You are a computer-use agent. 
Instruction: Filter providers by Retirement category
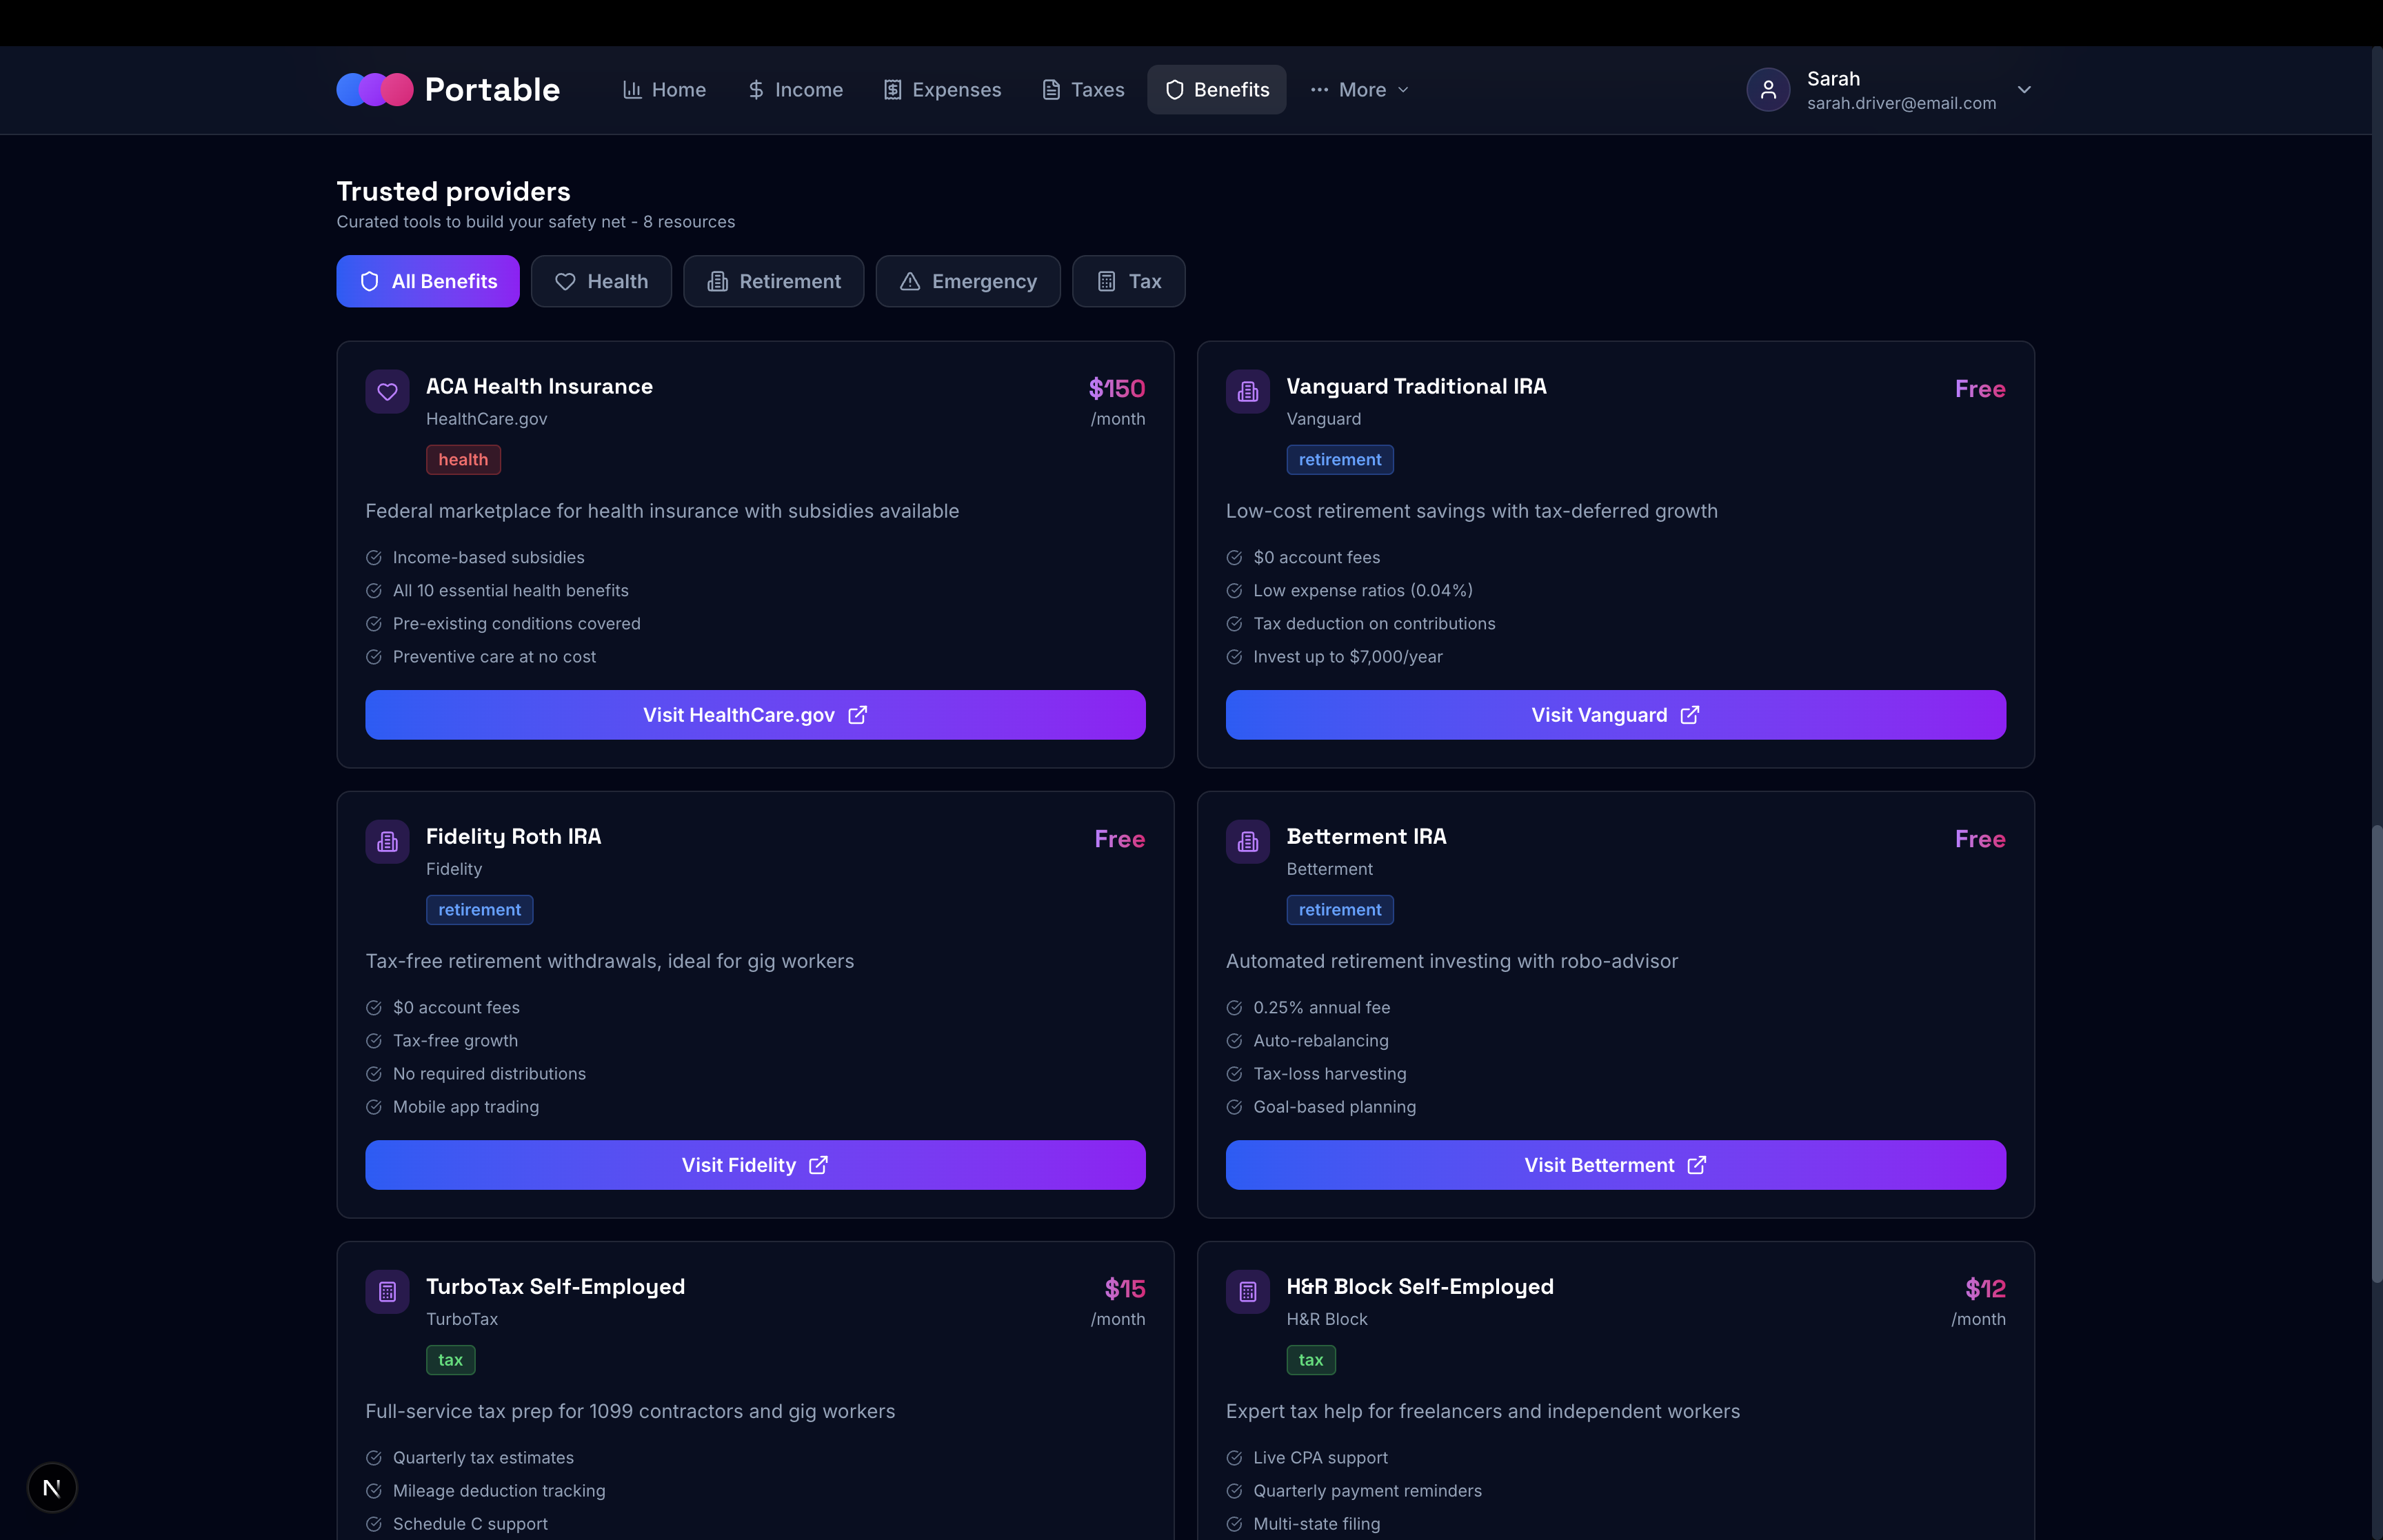click(x=773, y=281)
